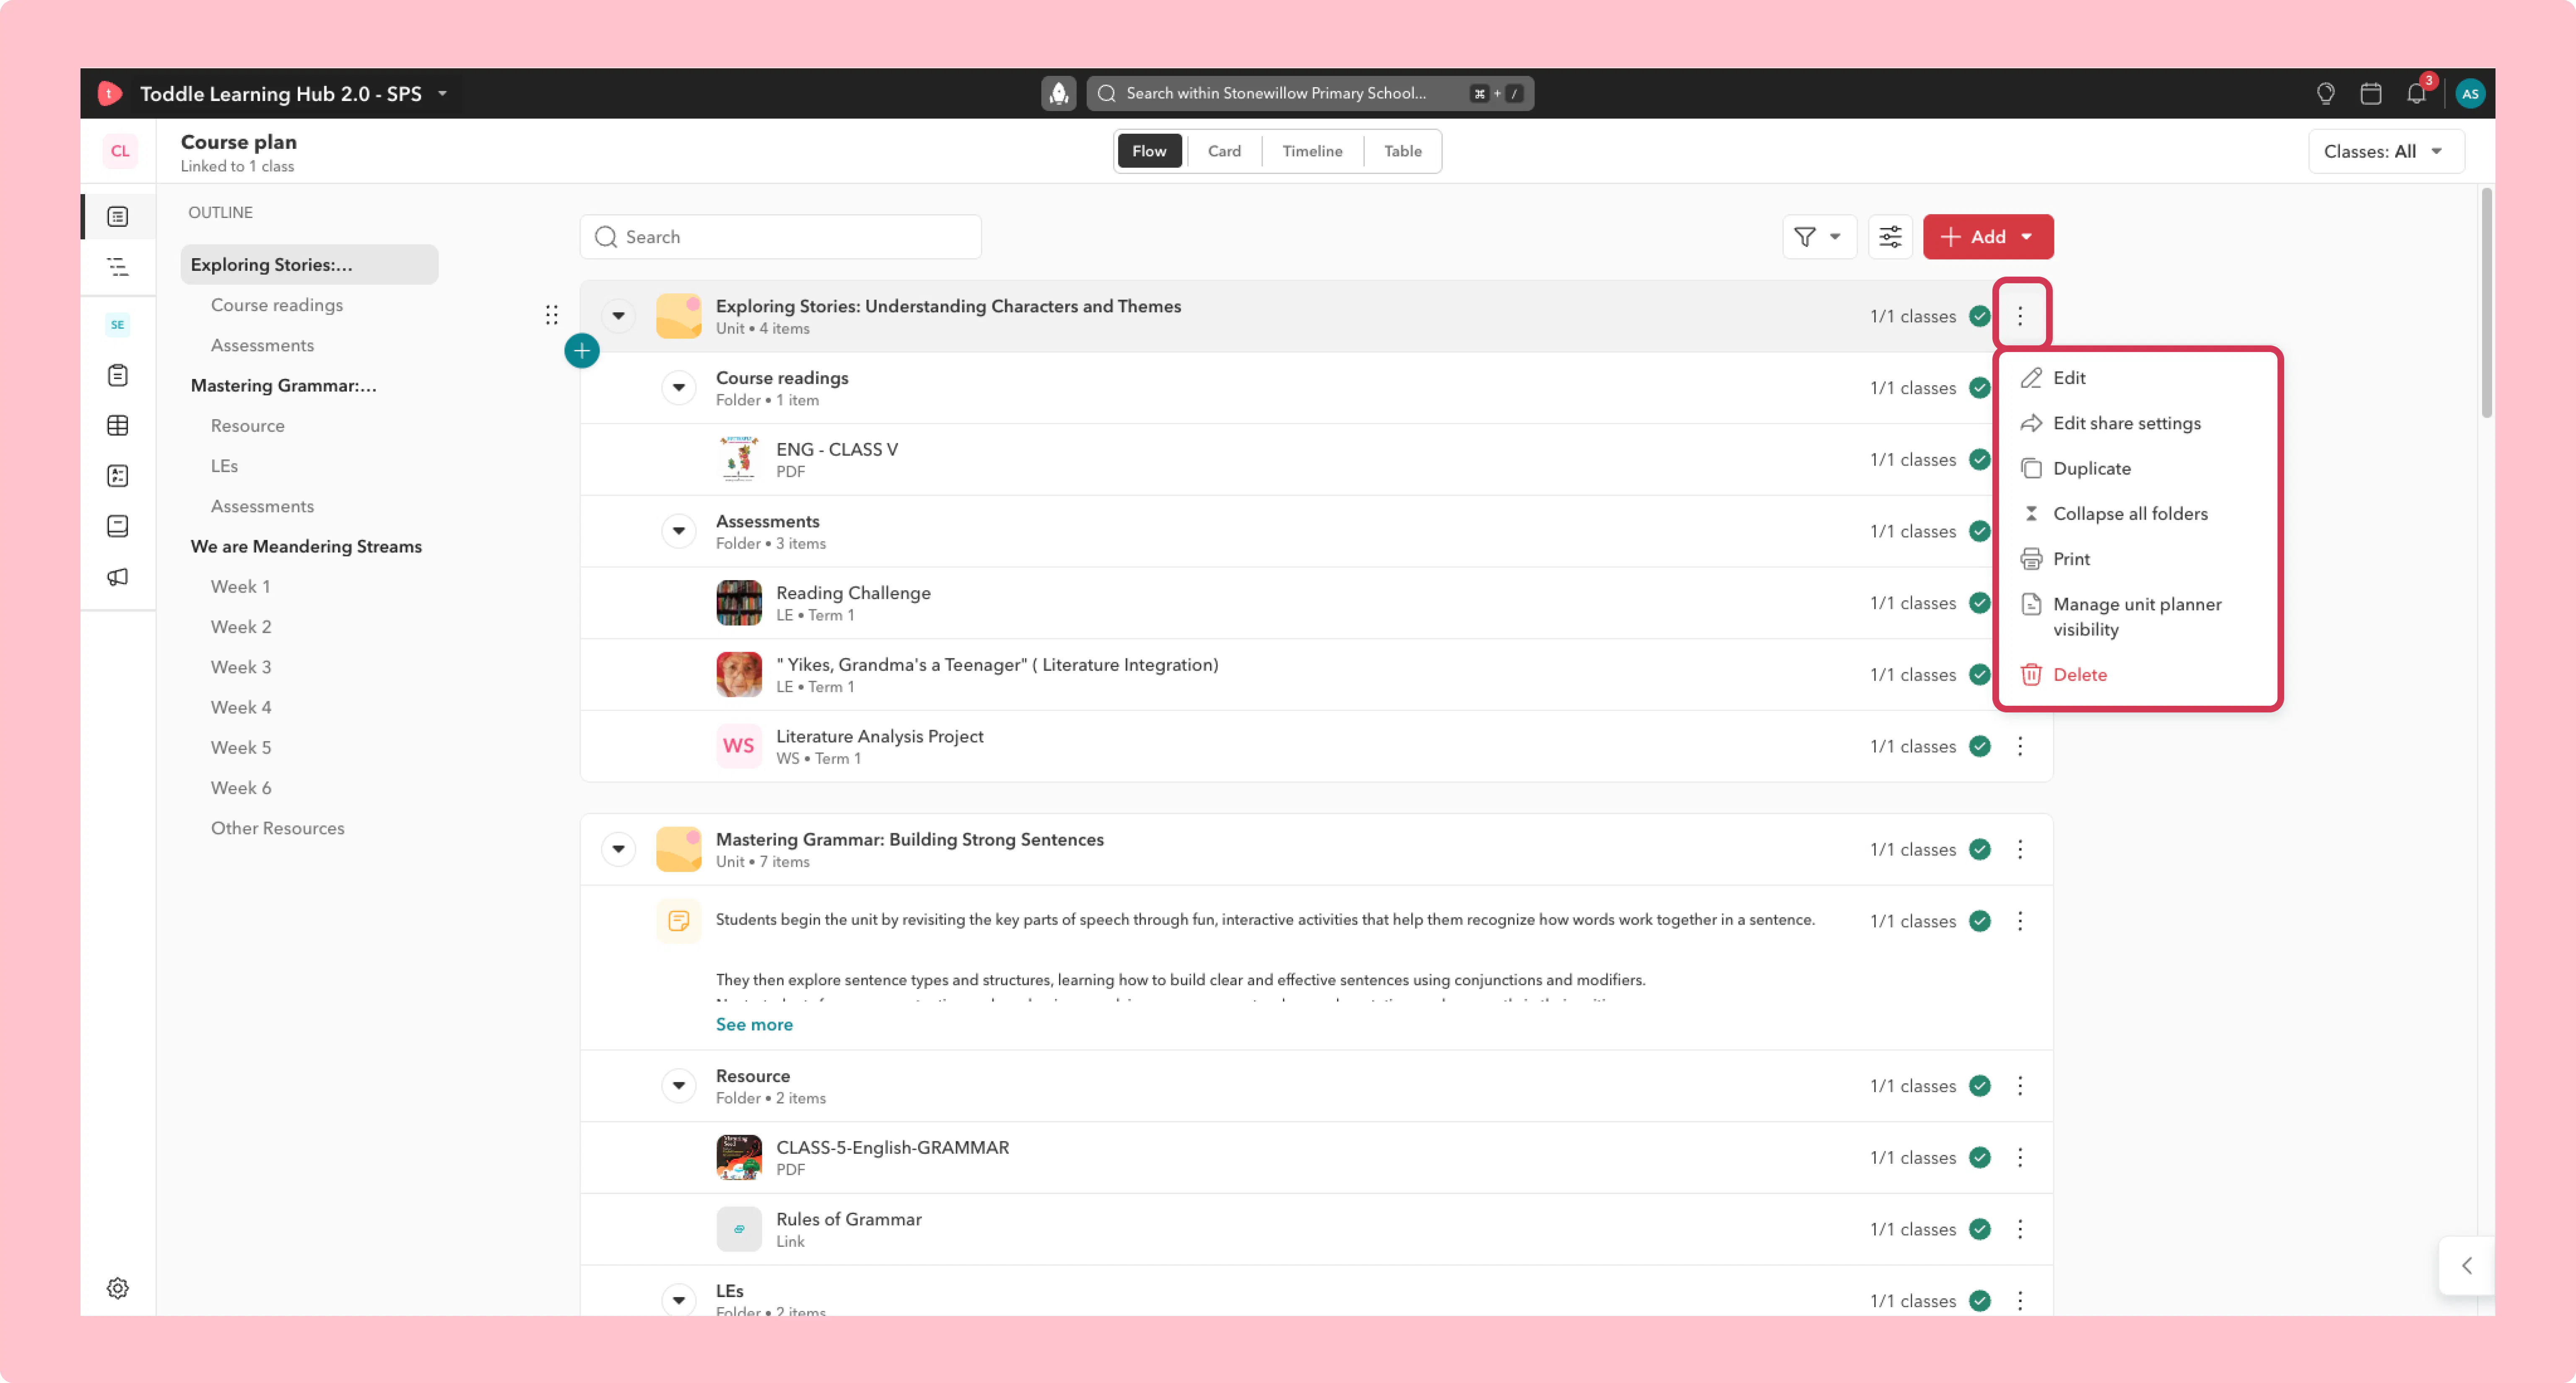Toggle class assignment check for Course readings
Viewport: 2576px width, 1383px height.
[x=1979, y=388]
